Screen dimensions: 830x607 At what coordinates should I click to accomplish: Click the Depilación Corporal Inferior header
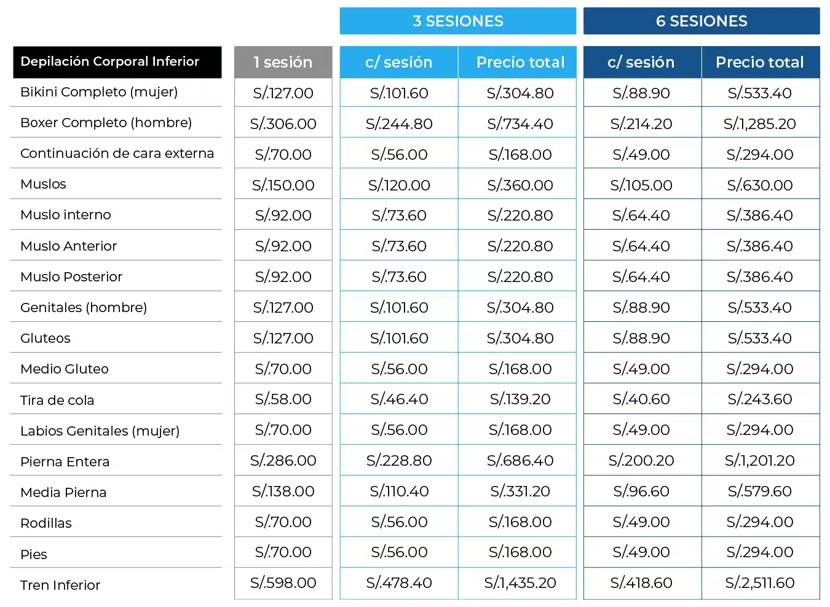[x=117, y=62]
